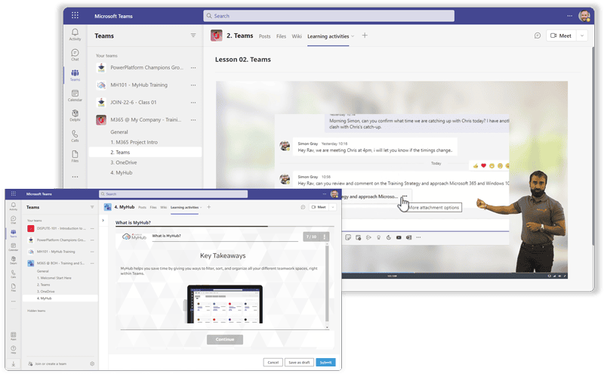Viewport: 604px width, 374px height.
Task: Switch to Wiki tab in 2. Teams channel
Action: [x=297, y=36]
